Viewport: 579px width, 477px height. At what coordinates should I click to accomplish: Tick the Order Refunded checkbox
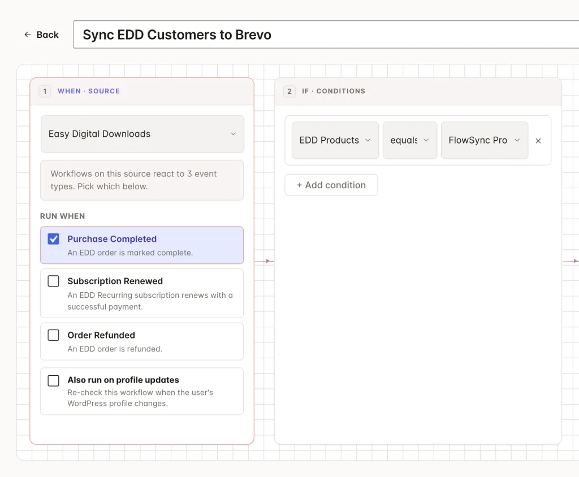[54, 335]
